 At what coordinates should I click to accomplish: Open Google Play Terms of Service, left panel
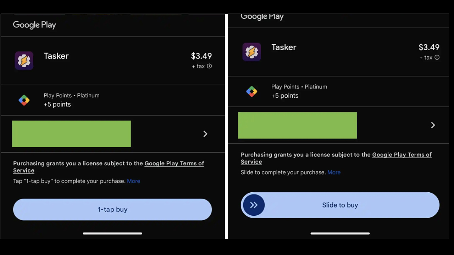(x=109, y=167)
